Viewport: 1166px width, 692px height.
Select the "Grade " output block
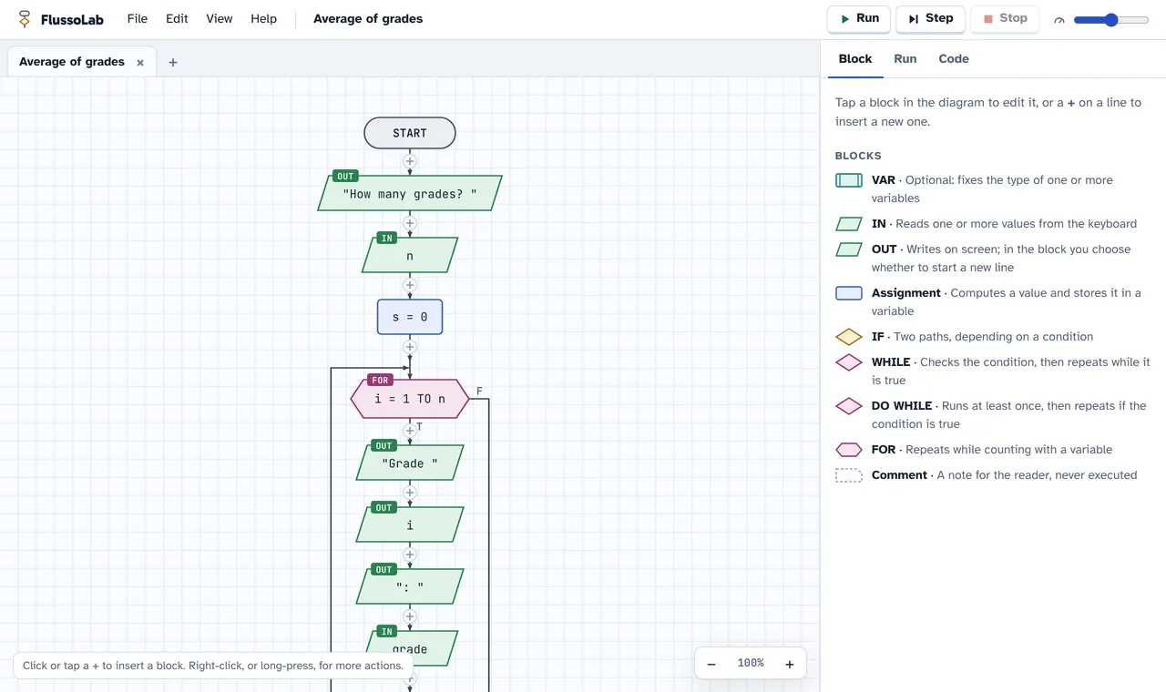coord(410,463)
